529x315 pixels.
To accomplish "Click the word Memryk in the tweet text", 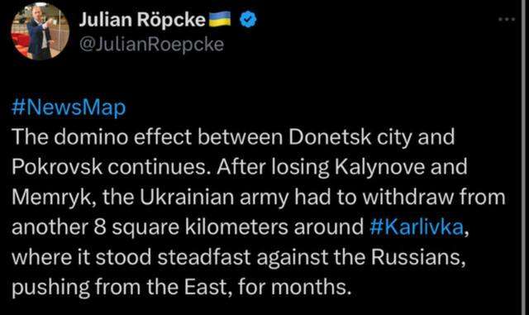I will [x=51, y=197].
